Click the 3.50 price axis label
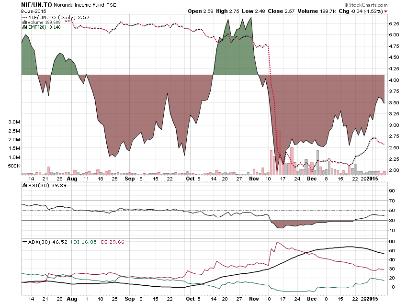The height and width of the screenshot is (303, 407). pos(394,102)
